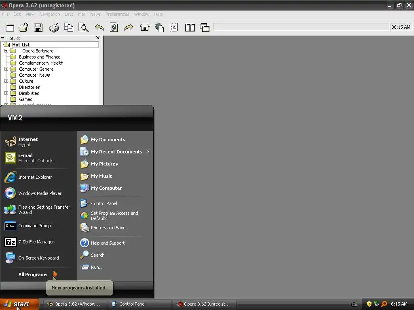Click the Opera address input field

tap(301, 27)
